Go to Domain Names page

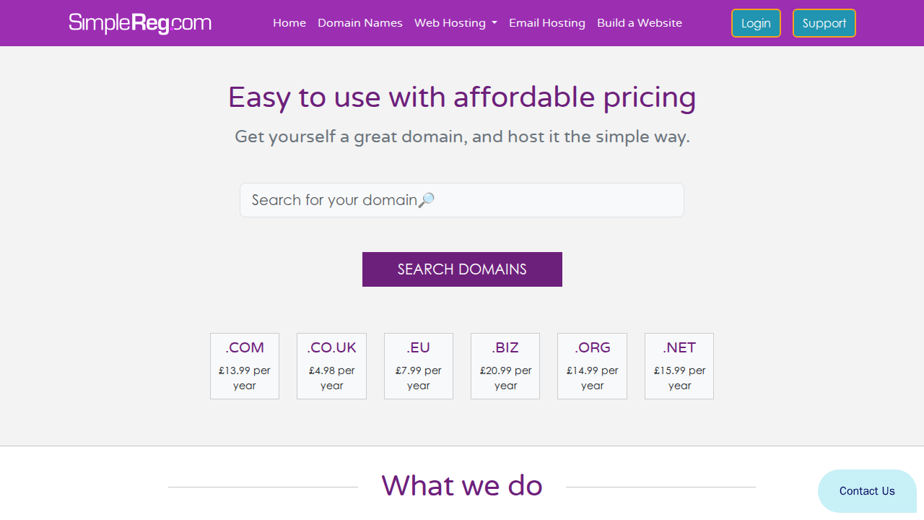pos(360,23)
